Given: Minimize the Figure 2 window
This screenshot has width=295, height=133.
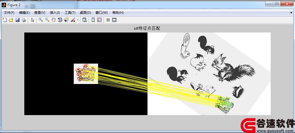Looking at the screenshot, I should 269,4.
